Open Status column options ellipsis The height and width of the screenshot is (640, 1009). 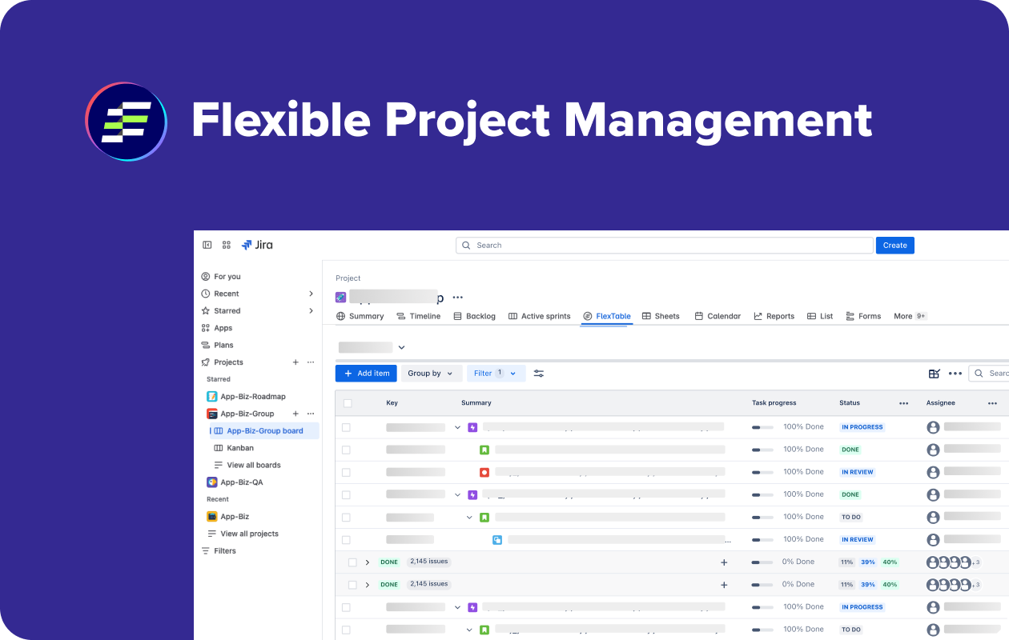[903, 403]
